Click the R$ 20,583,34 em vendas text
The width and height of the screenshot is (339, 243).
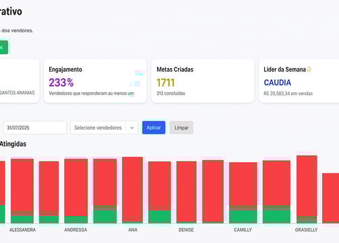coord(288,93)
